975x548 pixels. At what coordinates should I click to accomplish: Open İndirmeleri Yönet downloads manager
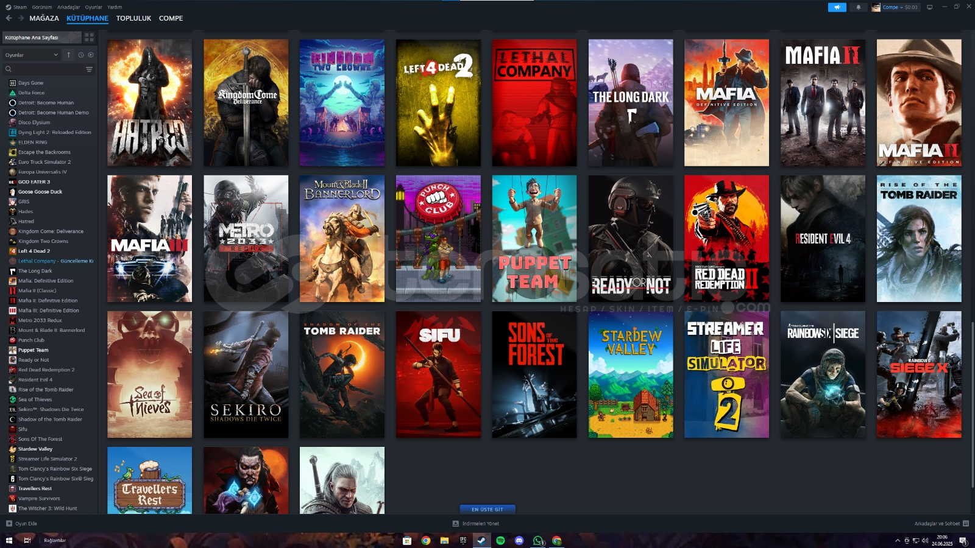click(x=476, y=524)
